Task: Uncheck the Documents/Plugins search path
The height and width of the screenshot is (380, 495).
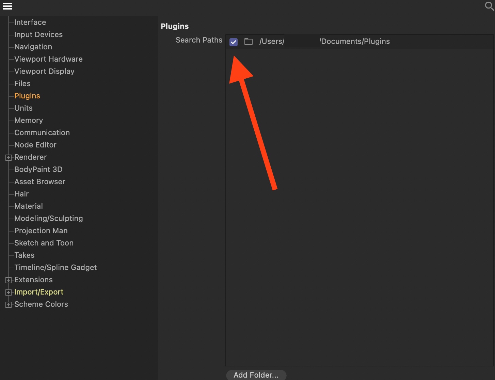Action: 234,42
